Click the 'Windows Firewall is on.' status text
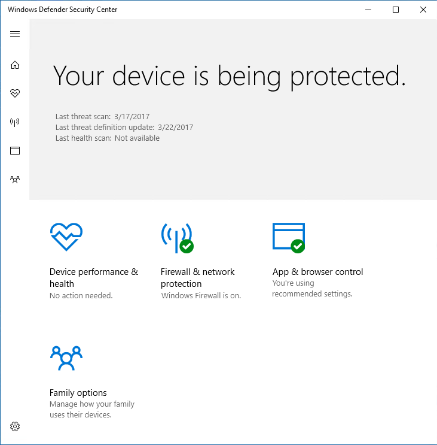 point(201,296)
